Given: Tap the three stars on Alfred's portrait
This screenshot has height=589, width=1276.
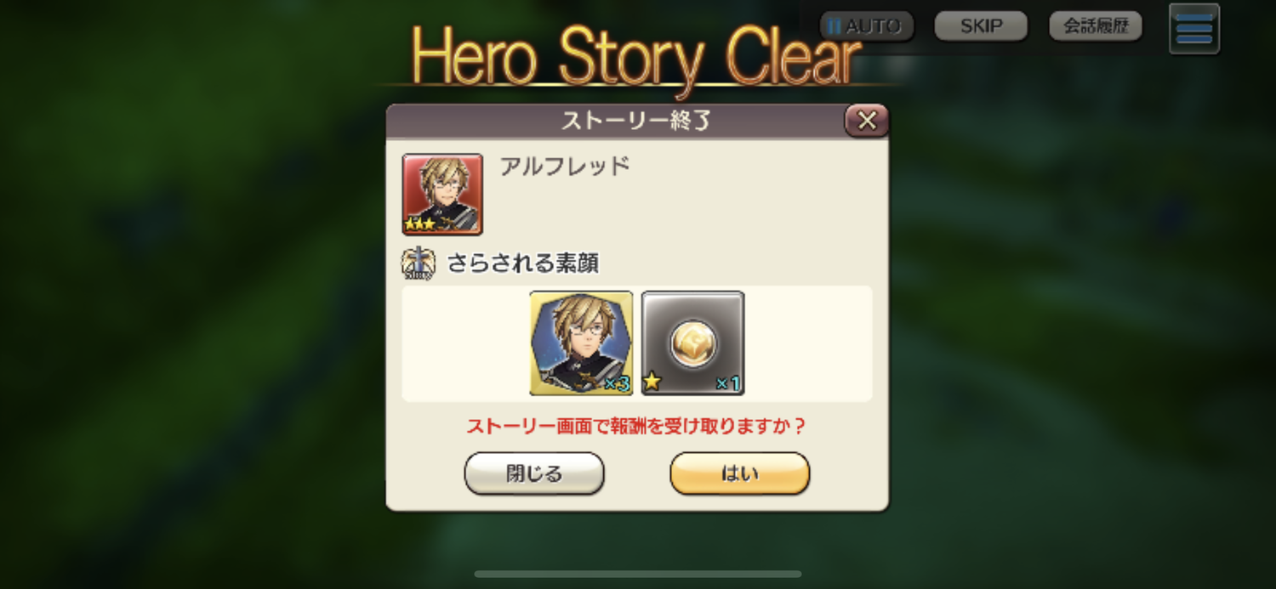Looking at the screenshot, I should point(420,224).
